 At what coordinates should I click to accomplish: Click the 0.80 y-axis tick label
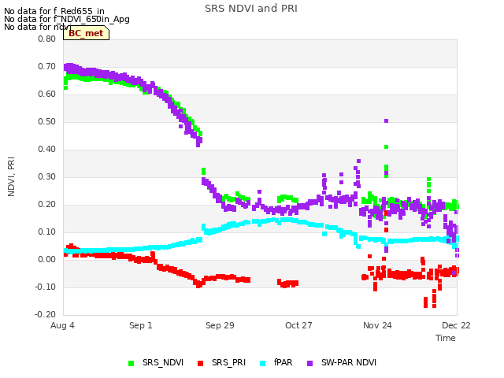[x=47, y=39]
